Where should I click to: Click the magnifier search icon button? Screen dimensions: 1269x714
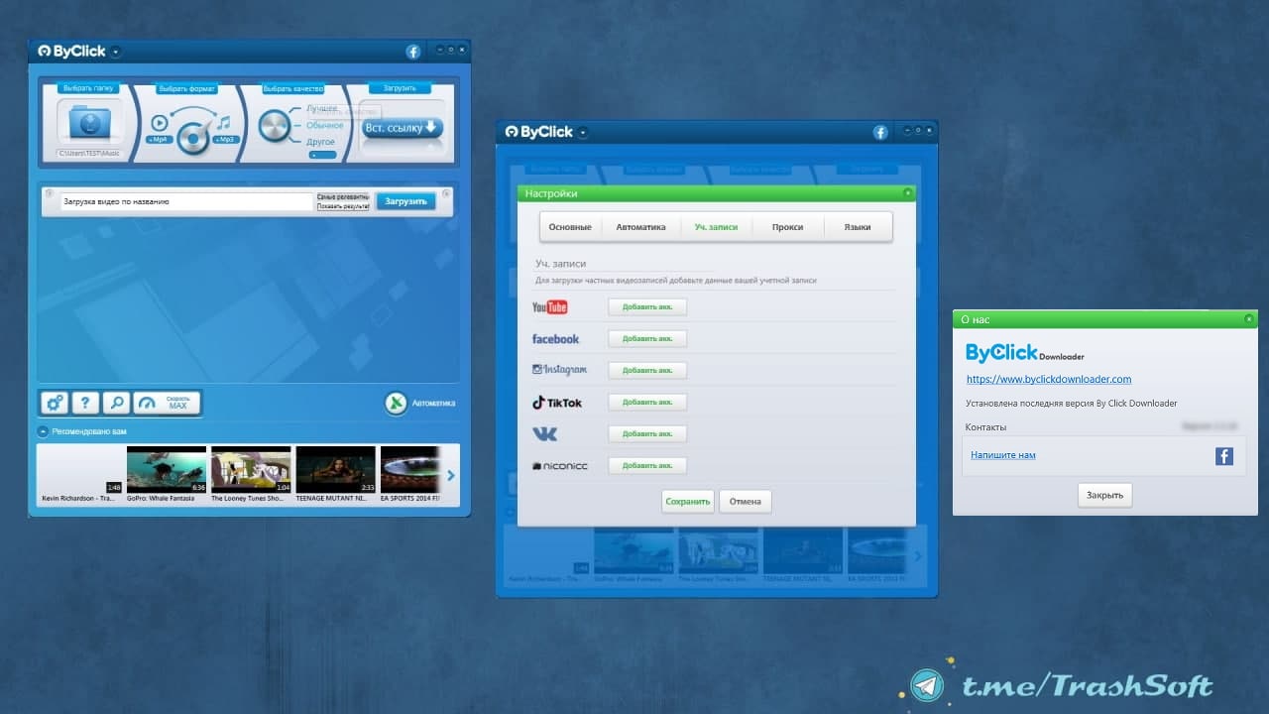click(x=117, y=403)
